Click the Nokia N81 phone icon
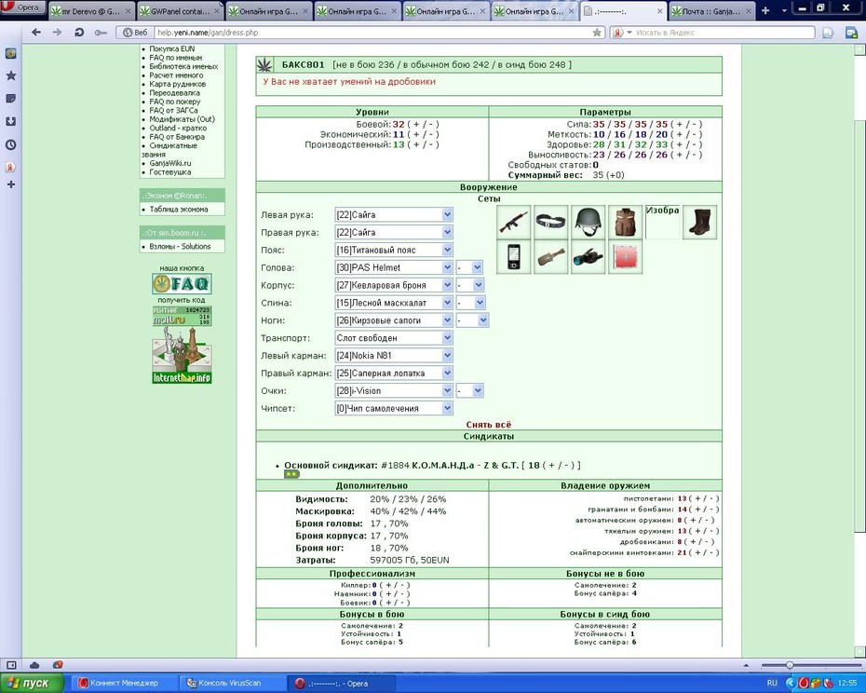The height and width of the screenshot is (693, 866). coord(514,257)
